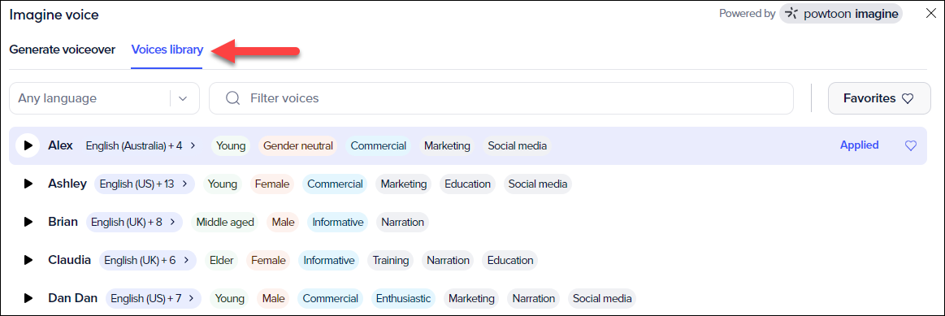Close the Imagine voice dialog
Screen dimensions: 945x316
930,14
